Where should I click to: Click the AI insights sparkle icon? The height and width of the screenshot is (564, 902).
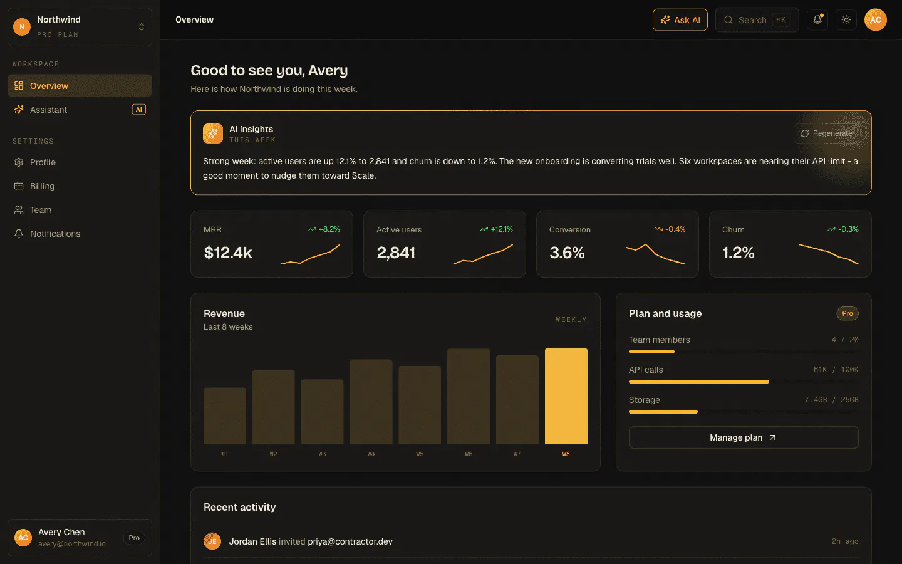coord(213,133)
